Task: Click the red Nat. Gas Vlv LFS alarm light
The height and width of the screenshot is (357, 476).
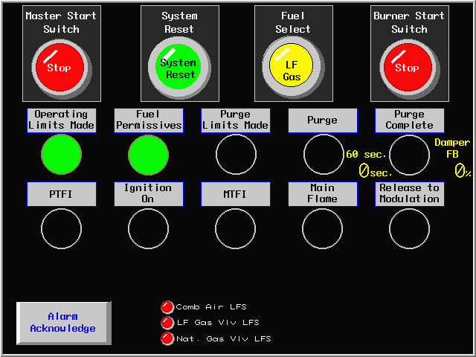Action: click(x=167, y=338)
